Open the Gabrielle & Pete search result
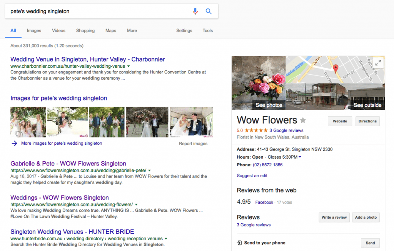The width and height of the screenshot is (394, 251). tap(68, 164)
